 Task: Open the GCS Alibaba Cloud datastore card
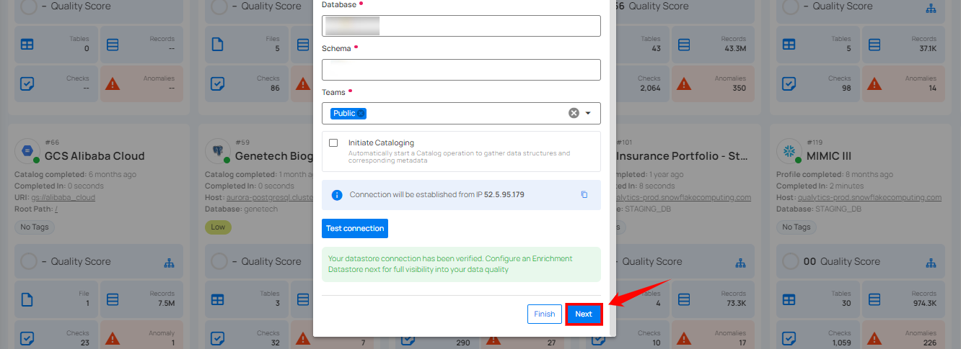100,236
